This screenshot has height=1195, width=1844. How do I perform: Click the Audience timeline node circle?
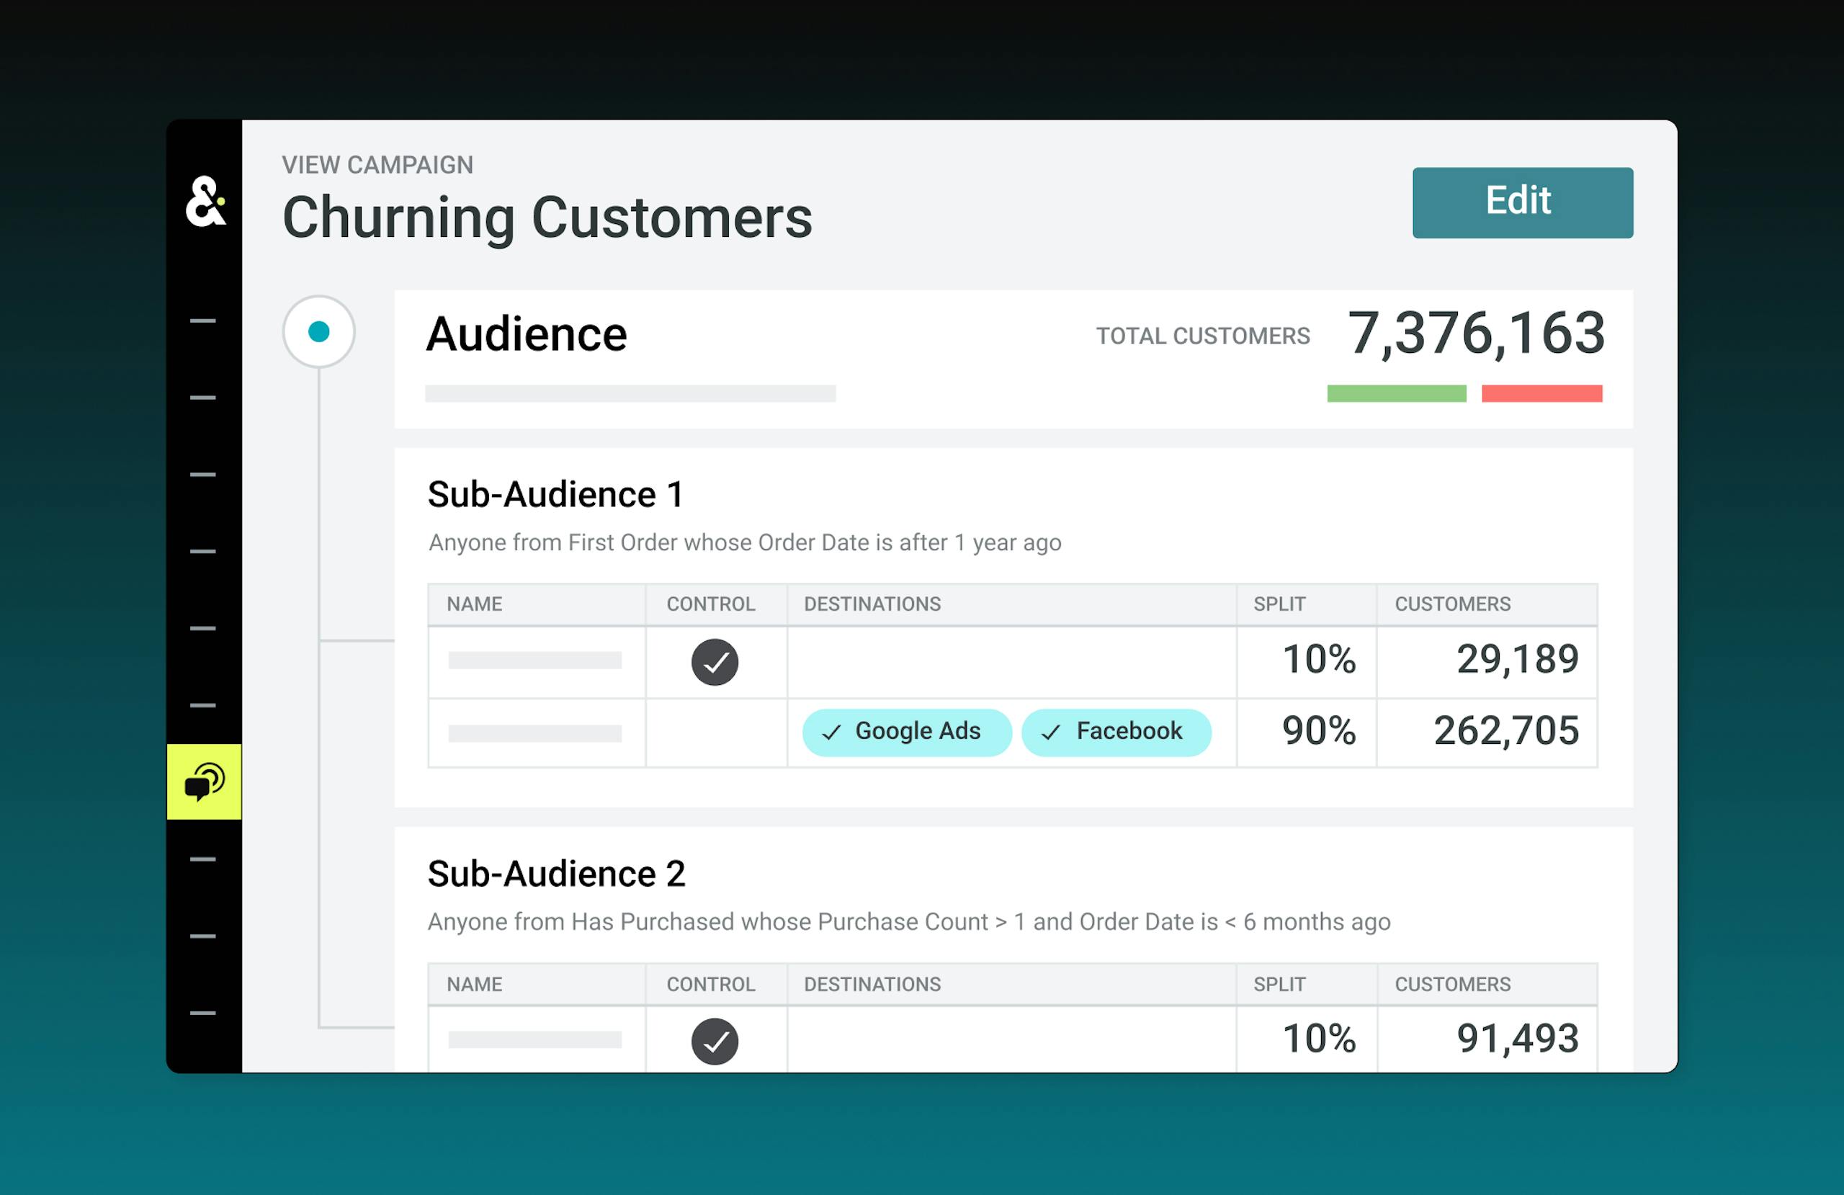point(318,331)
